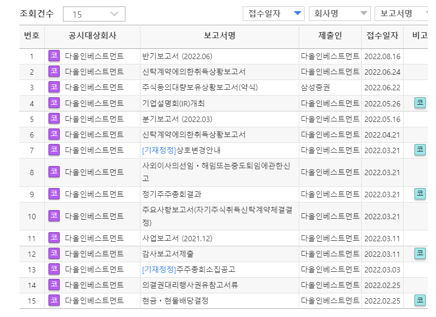Click purple 코 icon in row 15
Screen dimensions: 436x317
point(54,300)
